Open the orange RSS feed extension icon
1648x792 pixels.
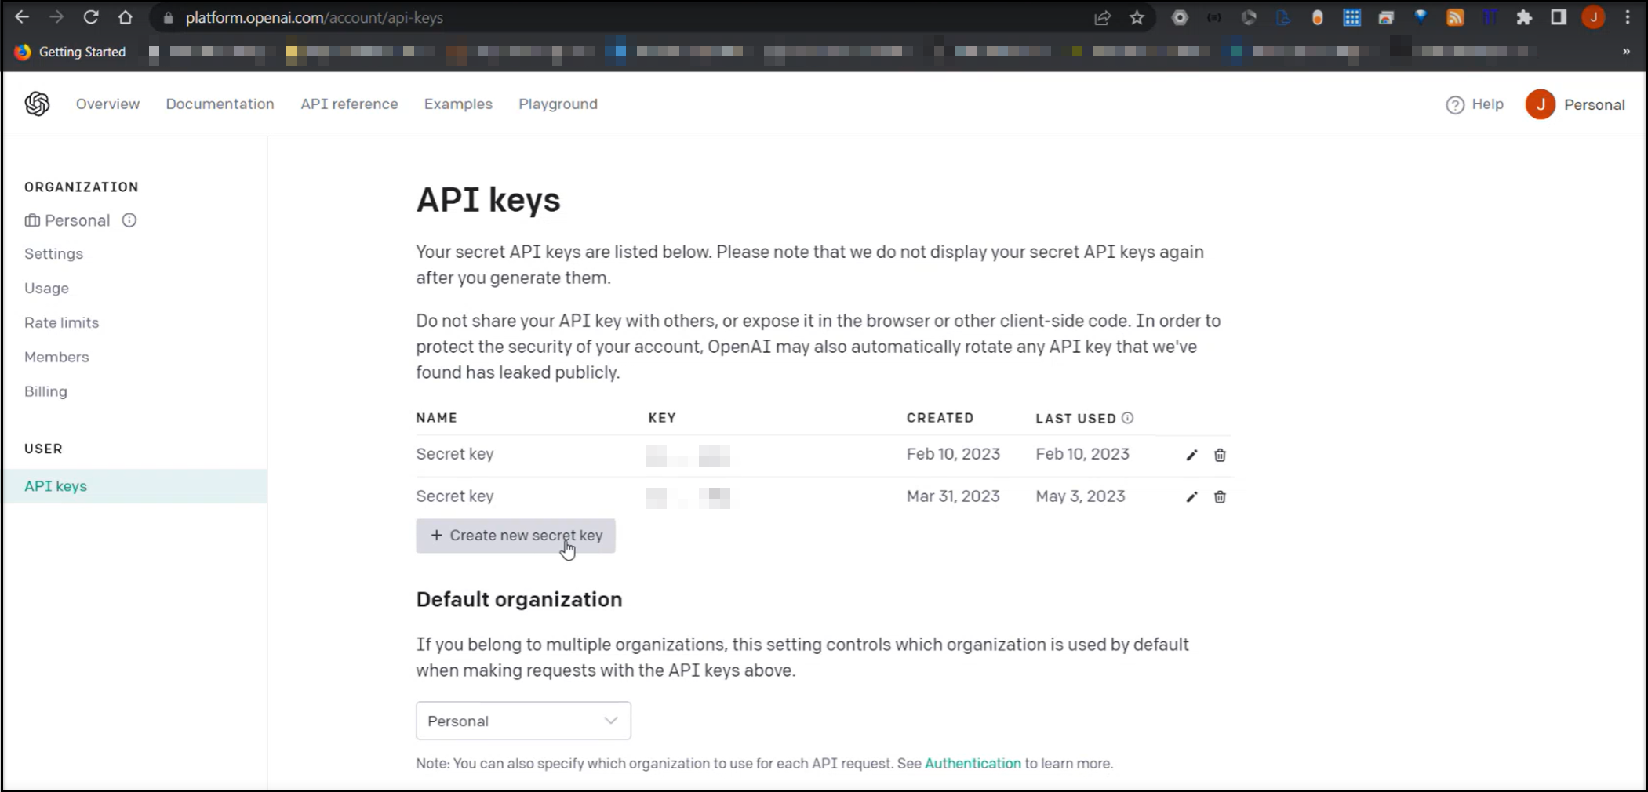point(1455,17)
